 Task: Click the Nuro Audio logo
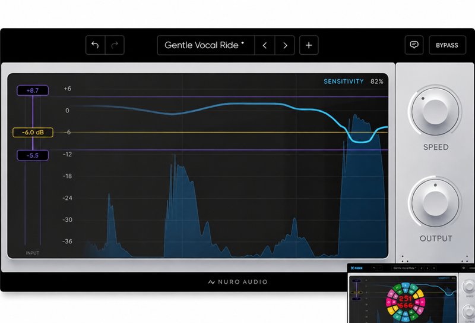[x=238, y=282]
